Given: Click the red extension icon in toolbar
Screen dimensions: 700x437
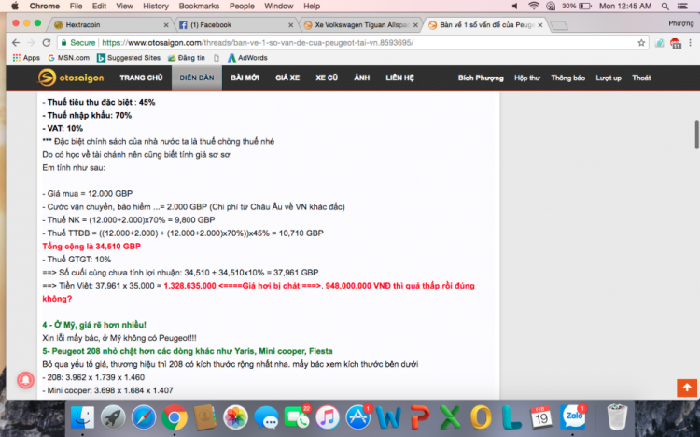Looking at the screenshot, I should coord(676,43).
